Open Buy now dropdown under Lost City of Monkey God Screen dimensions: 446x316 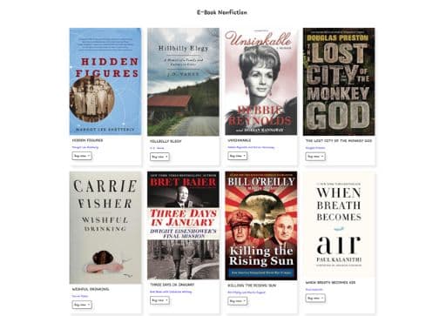tap(315, 157)
